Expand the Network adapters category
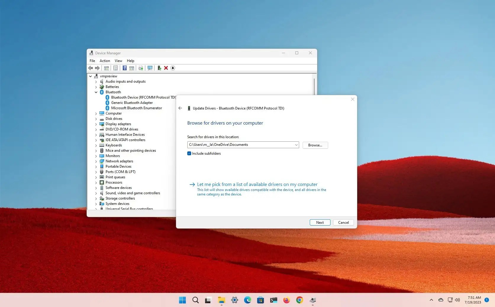Image resolution: width=495 pixels, height=307 pixels. (96, 161)
